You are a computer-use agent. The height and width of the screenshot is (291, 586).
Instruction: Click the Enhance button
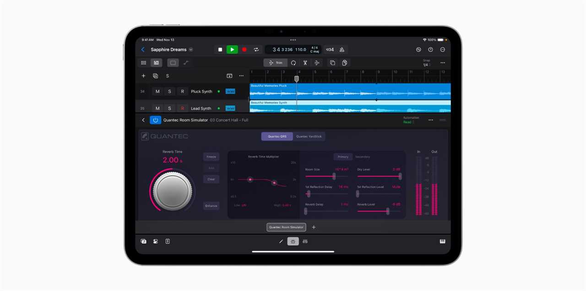(x=211, y=206)
